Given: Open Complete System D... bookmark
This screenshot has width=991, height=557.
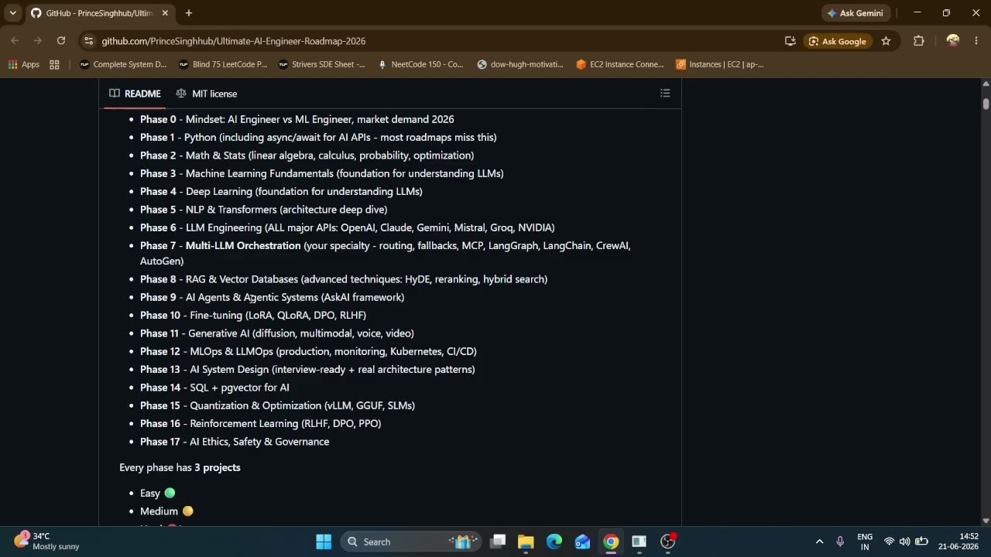Looking at the screenshot, I should coord(123,64).
